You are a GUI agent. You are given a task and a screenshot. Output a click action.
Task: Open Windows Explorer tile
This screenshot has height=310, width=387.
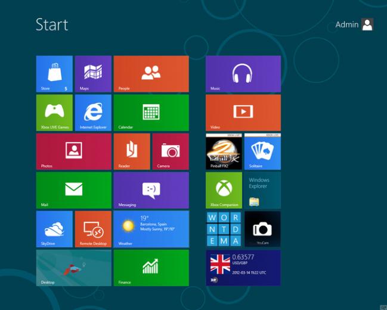coord(262,190)
